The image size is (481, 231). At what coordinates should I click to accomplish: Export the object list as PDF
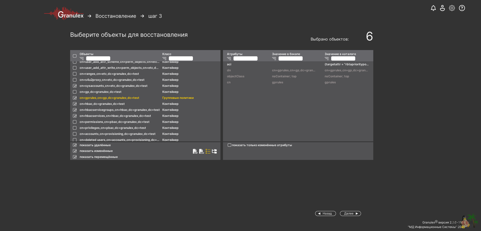coord(195,151)
